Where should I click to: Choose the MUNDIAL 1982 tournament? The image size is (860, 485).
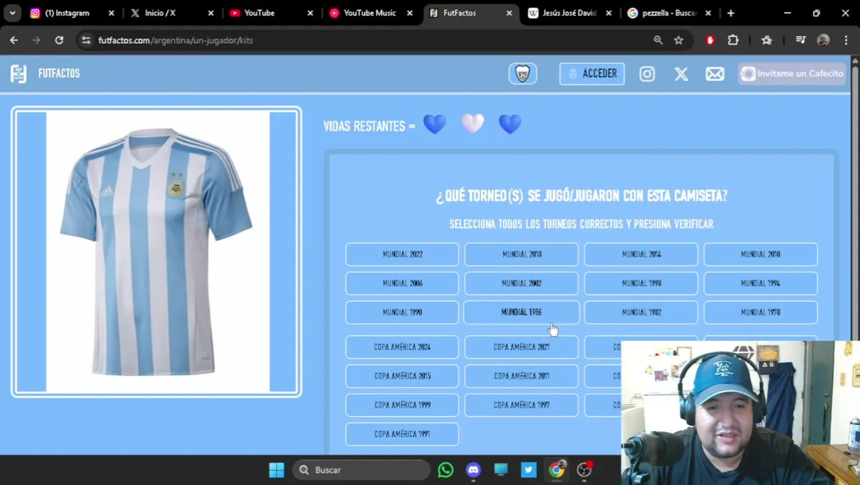point(641,313)
